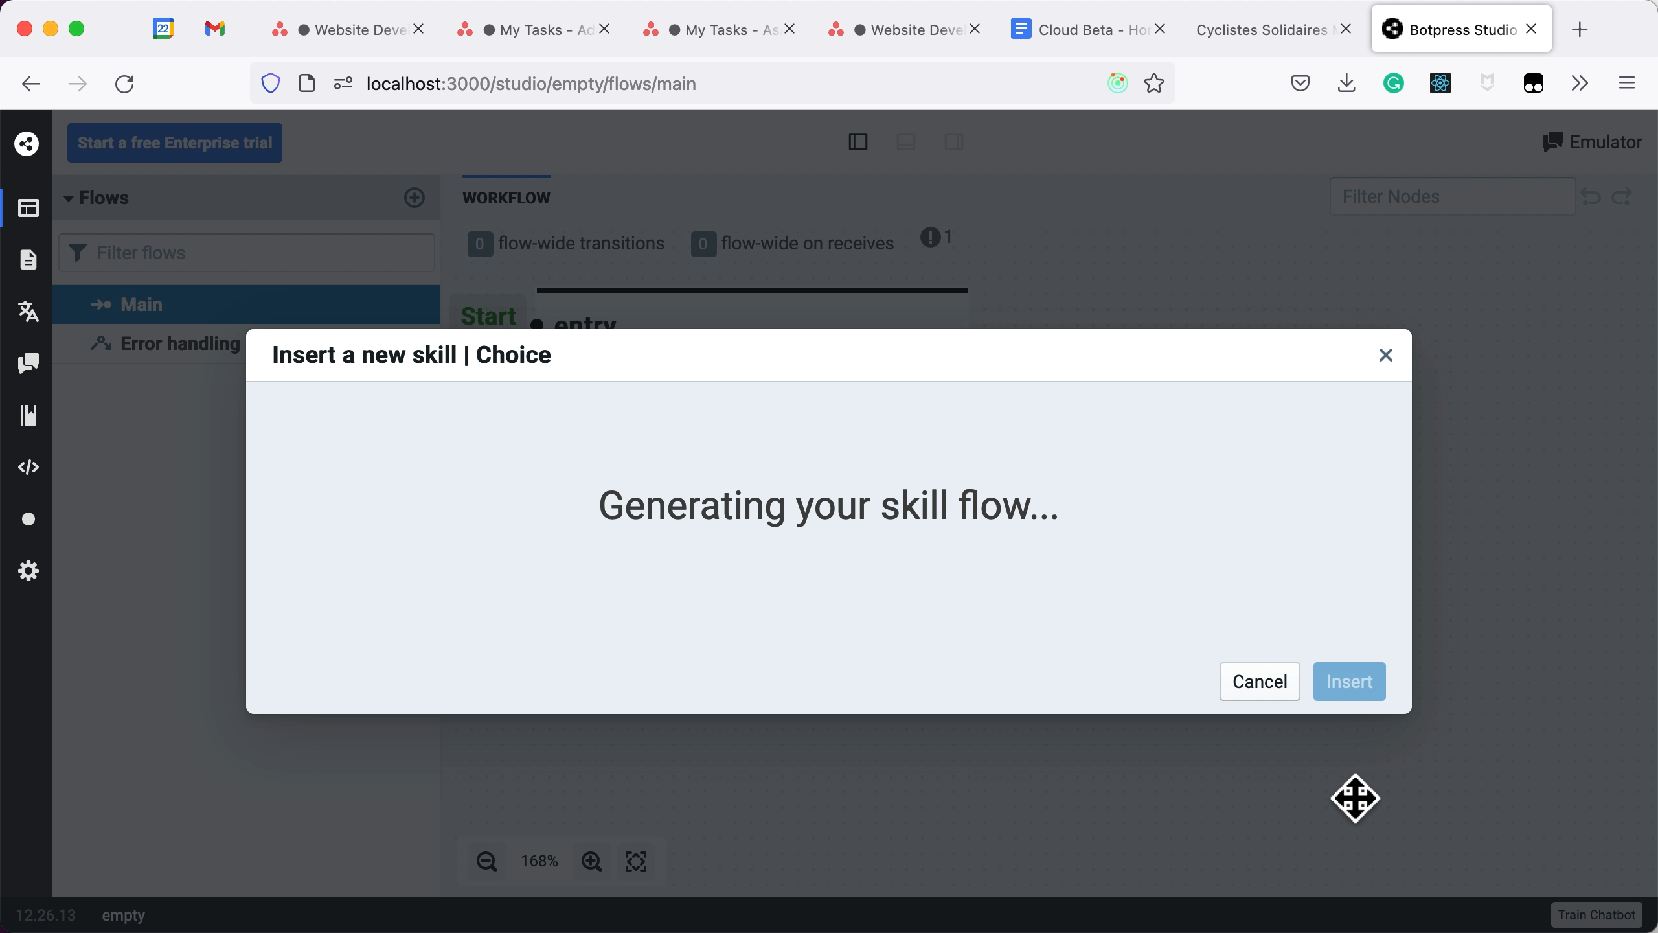The height and width of the screenshot is (933, 1658).
Task: Select the Error handling flow
Action: pos(179,343)
